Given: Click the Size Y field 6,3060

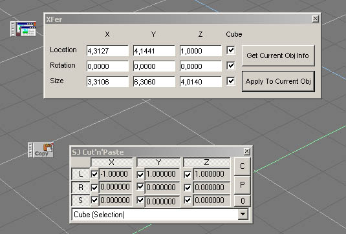Looking at the screenshot, I should pyautogui.click(x=154, y=82).
